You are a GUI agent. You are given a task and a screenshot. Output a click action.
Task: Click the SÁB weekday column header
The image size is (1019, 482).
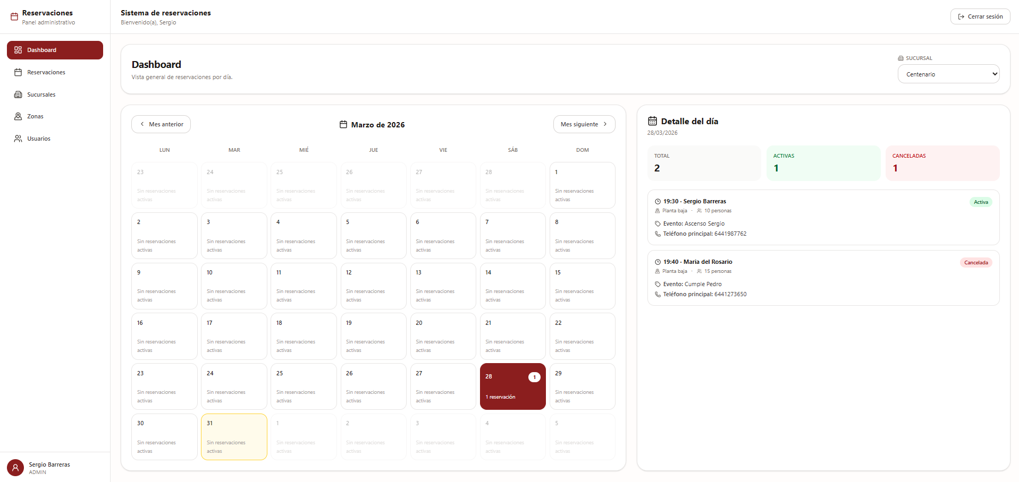[513, 150]
